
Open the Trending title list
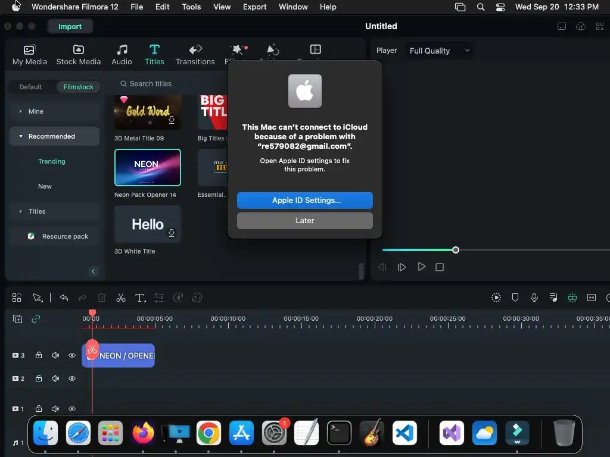point(51,161)
